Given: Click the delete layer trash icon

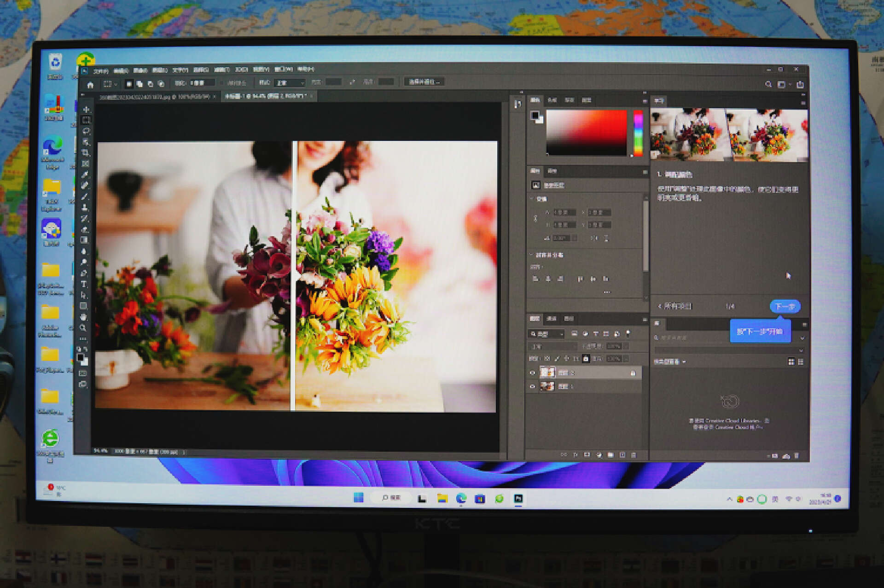Looking at the screenshot, I should tap(634, 455).
